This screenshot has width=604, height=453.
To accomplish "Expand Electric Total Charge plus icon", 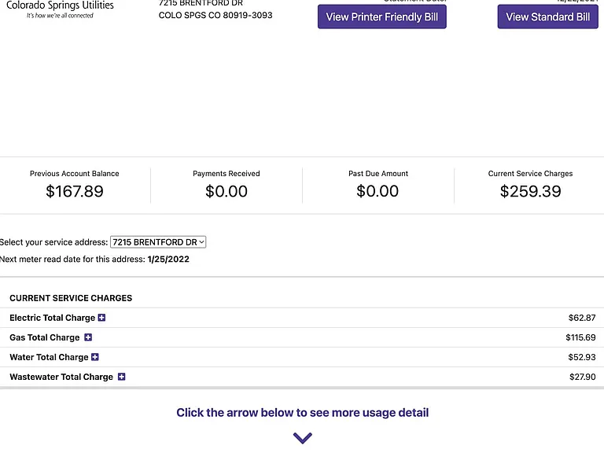I will pos(101,318).
